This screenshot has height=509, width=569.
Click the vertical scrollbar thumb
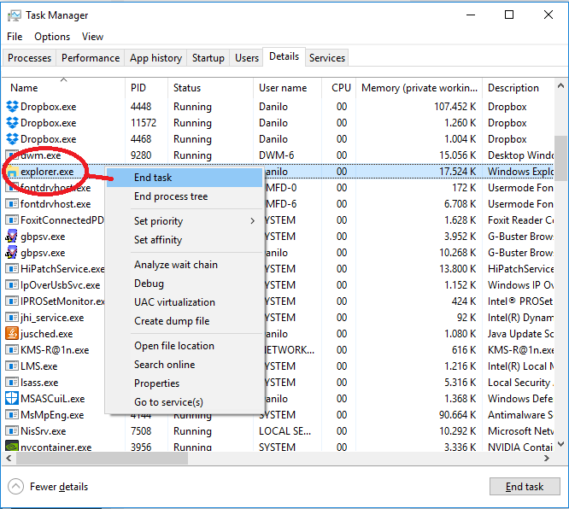pyautogui.click(x=560, y=158)
